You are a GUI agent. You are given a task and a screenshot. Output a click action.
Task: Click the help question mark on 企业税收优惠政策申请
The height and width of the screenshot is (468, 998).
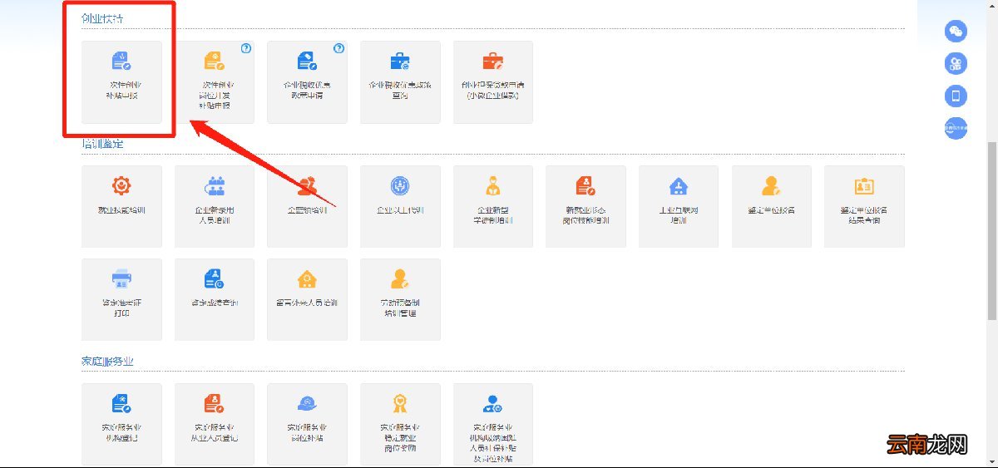tap(338, 48)
